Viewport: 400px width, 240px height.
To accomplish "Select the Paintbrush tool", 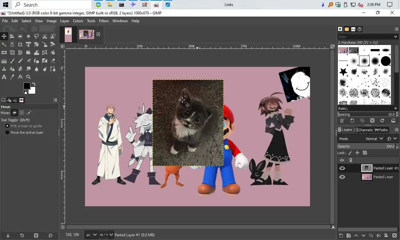I will click(x=12, y=61).
